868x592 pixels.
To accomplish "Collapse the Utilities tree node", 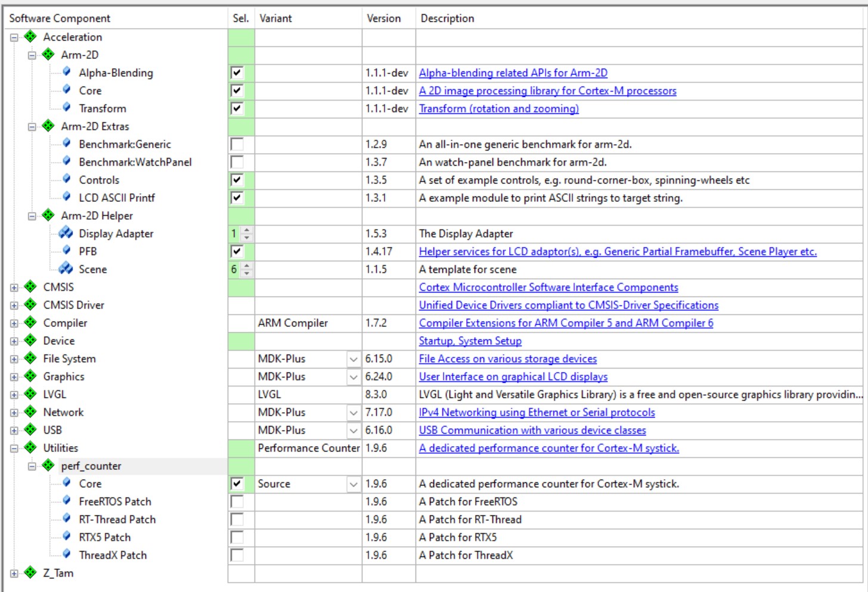I will pos(14,448).
